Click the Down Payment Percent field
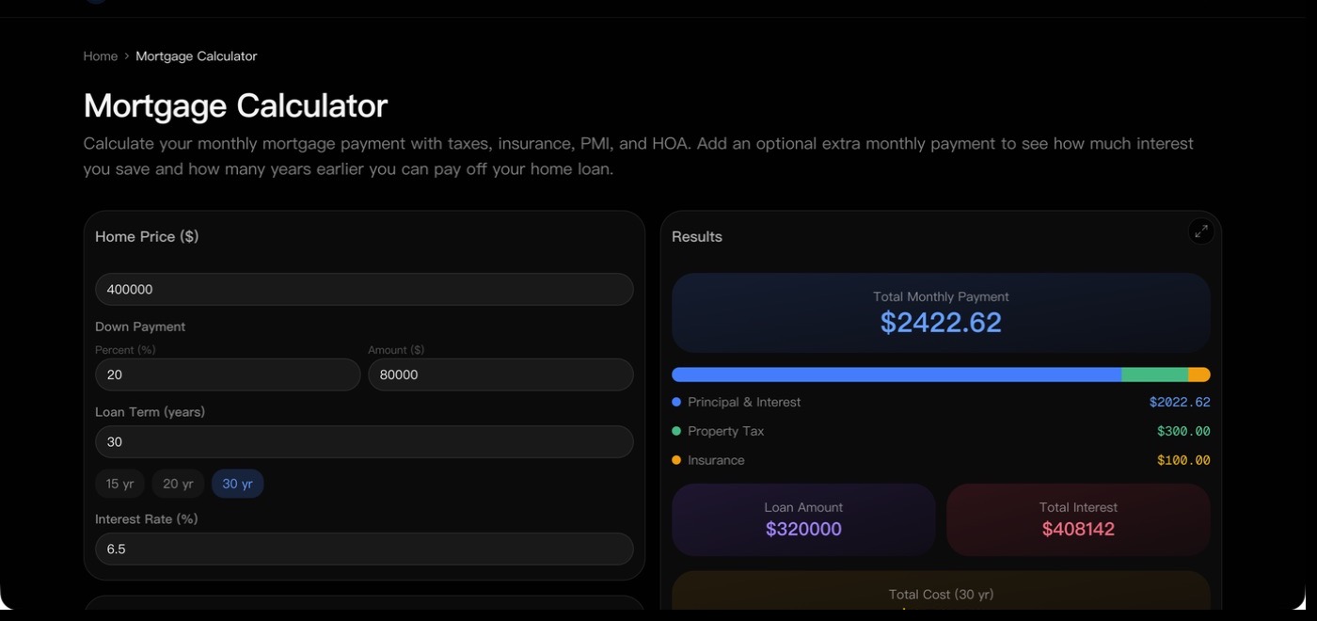Screen dimensions: 1317x621 pos(228,374)
